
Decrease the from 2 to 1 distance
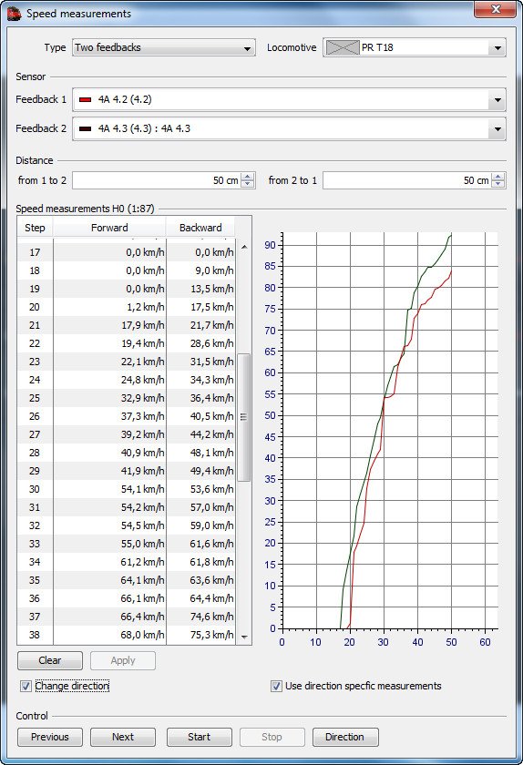[498, 184]
